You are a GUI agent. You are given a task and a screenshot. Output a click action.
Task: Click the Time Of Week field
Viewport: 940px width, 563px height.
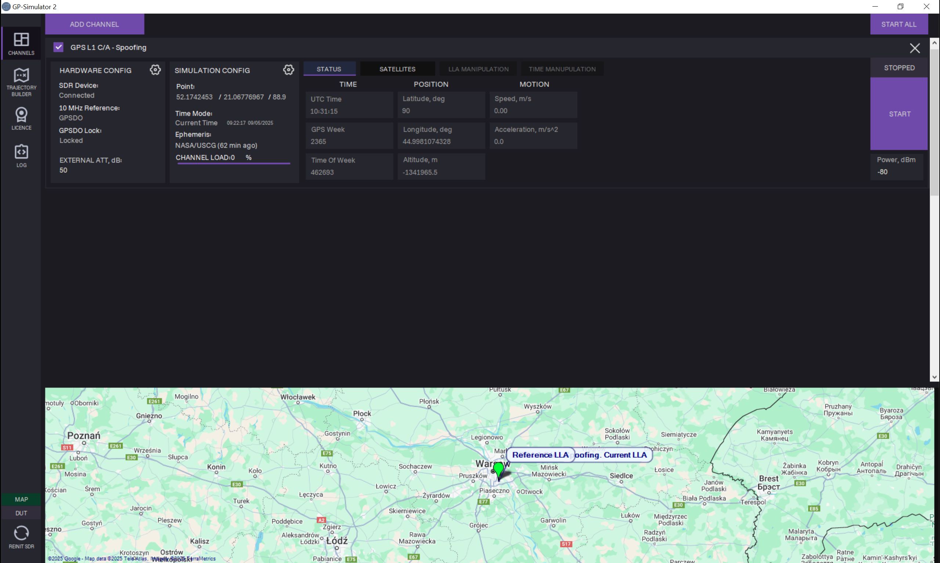pyautogui.click(x=350, y=166)
